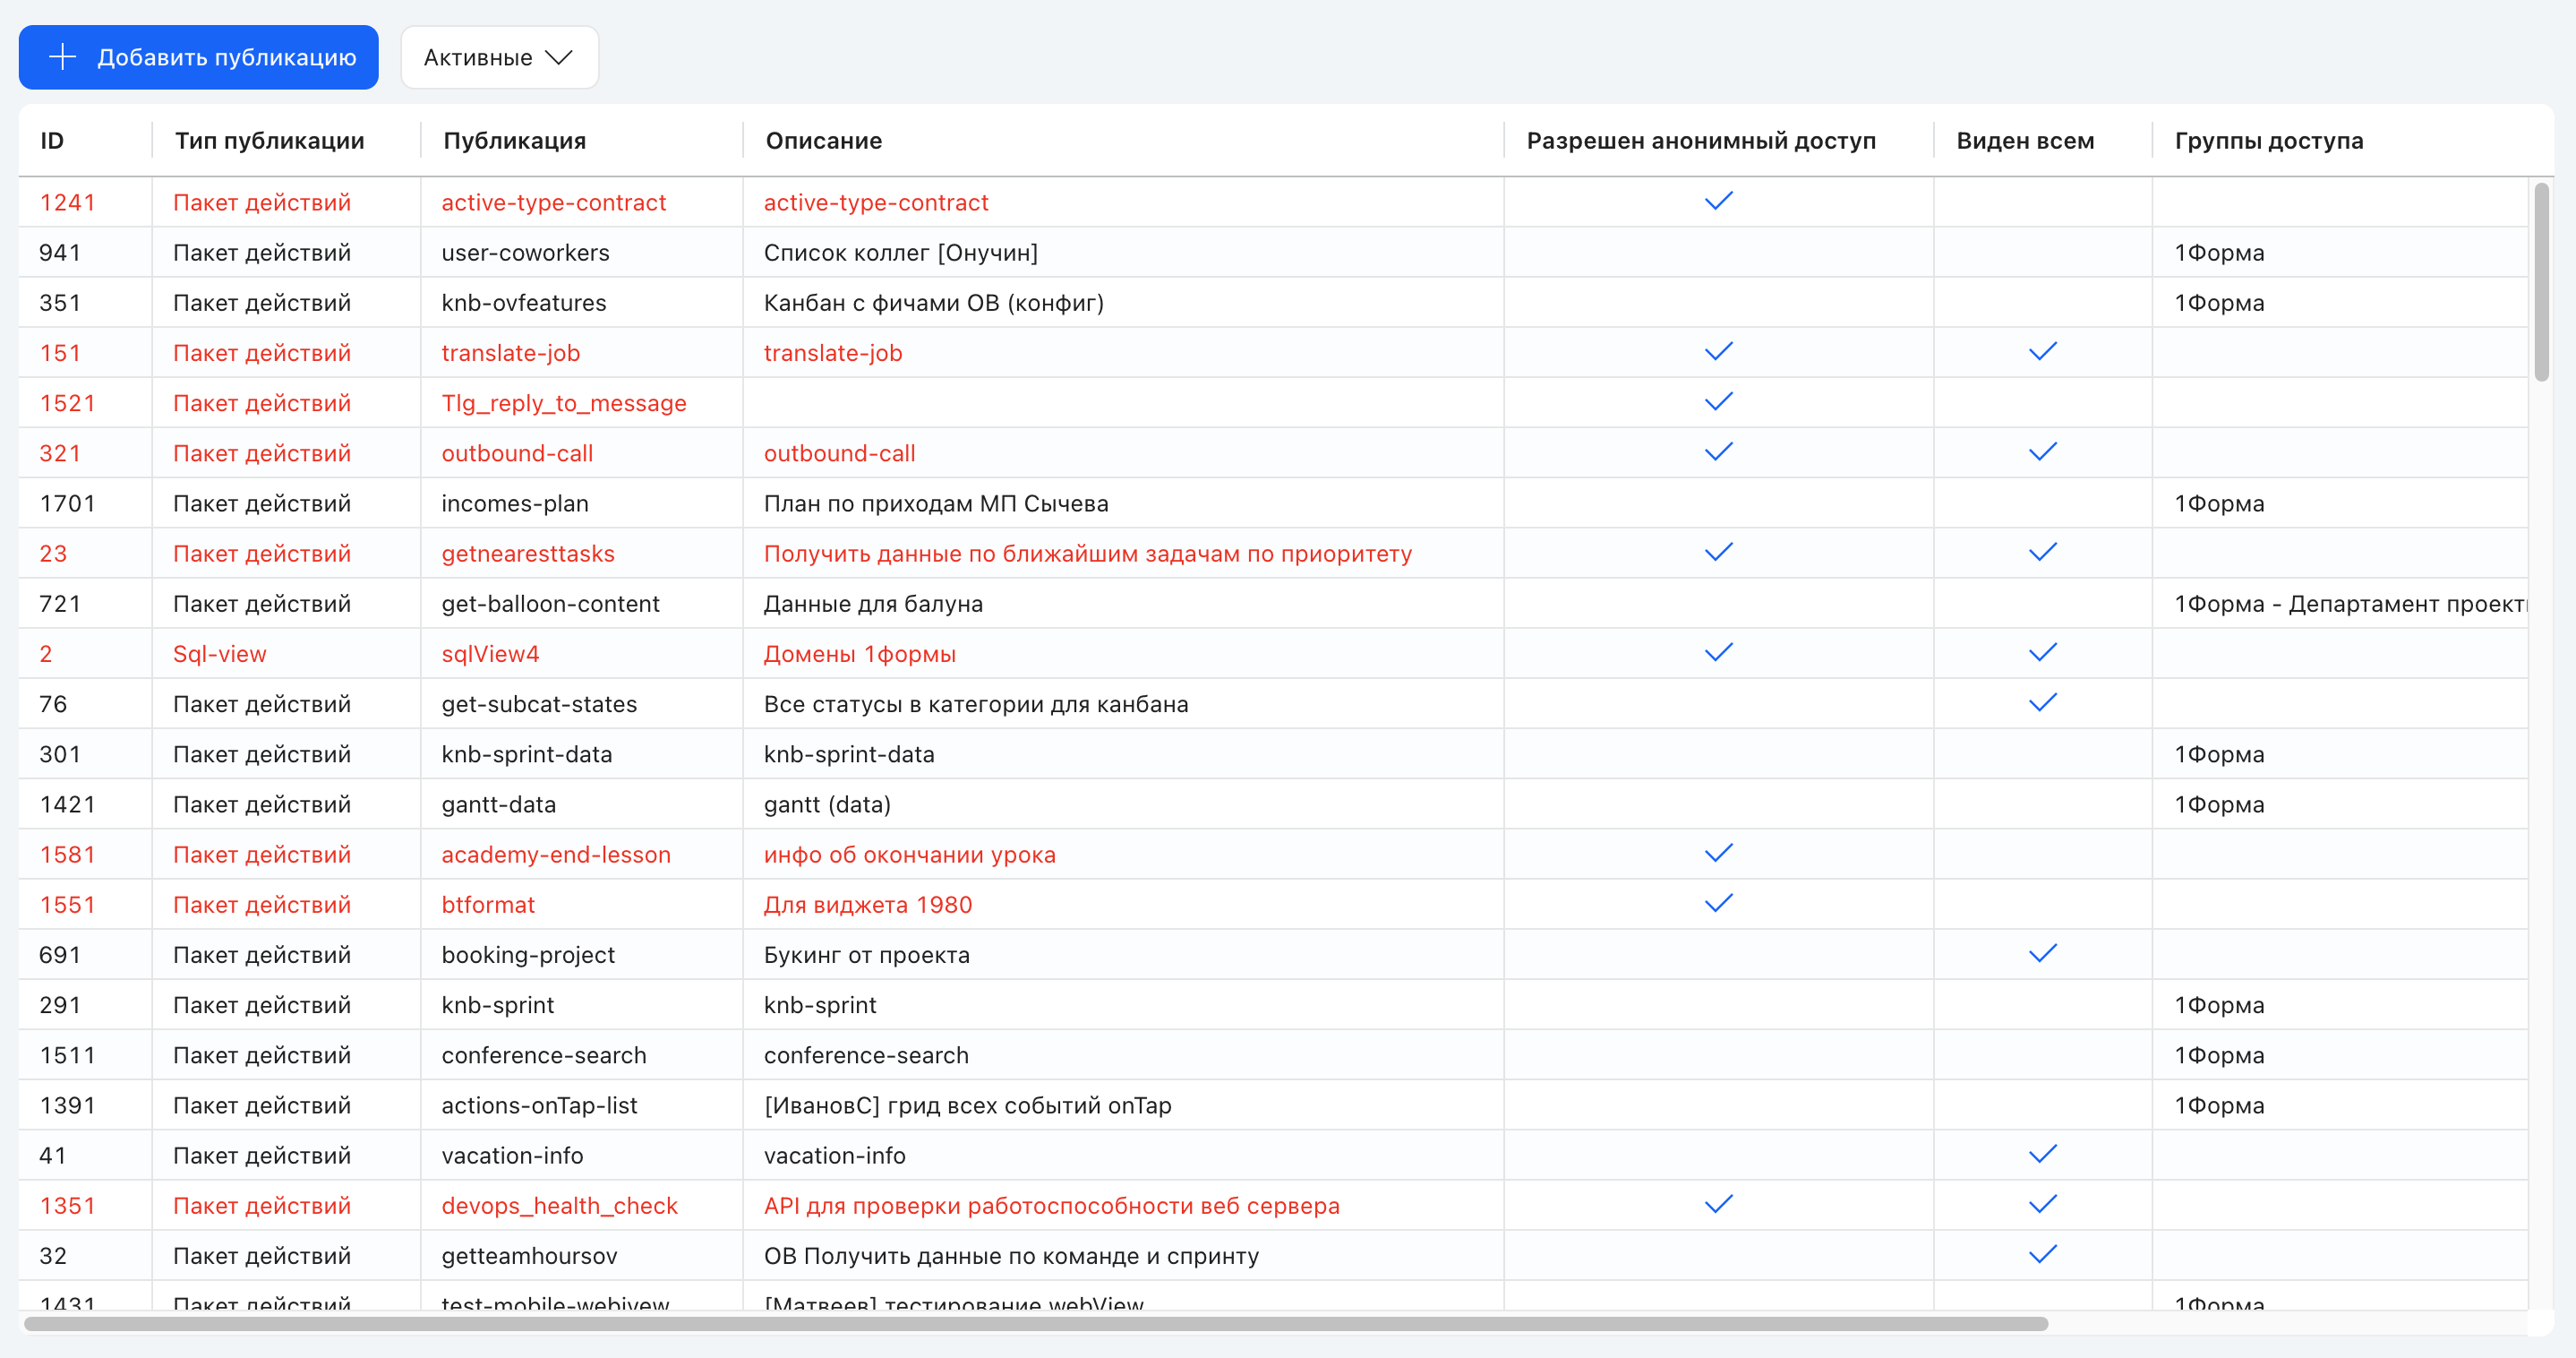Click the Группы доступа column header
The image size is (2576, 1358).
(x=2268, y=142)
